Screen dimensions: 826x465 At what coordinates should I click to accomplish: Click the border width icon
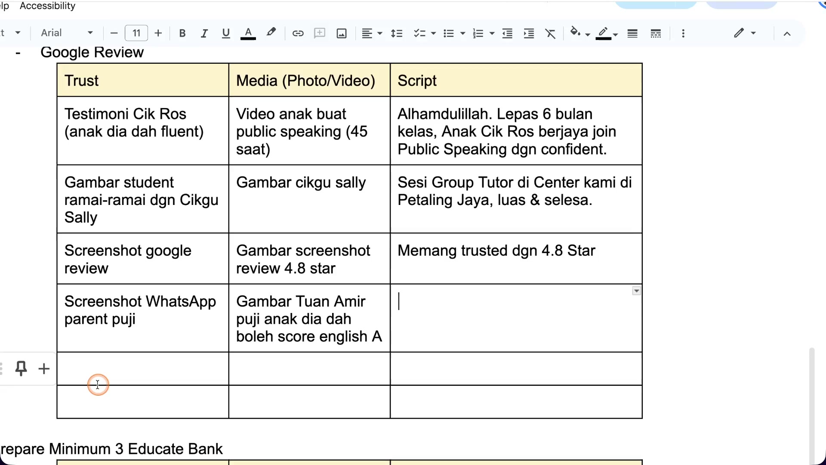(x=632, y=33)
